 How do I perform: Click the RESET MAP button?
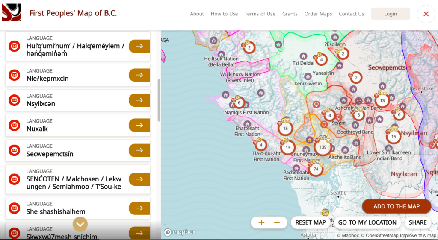311,222
